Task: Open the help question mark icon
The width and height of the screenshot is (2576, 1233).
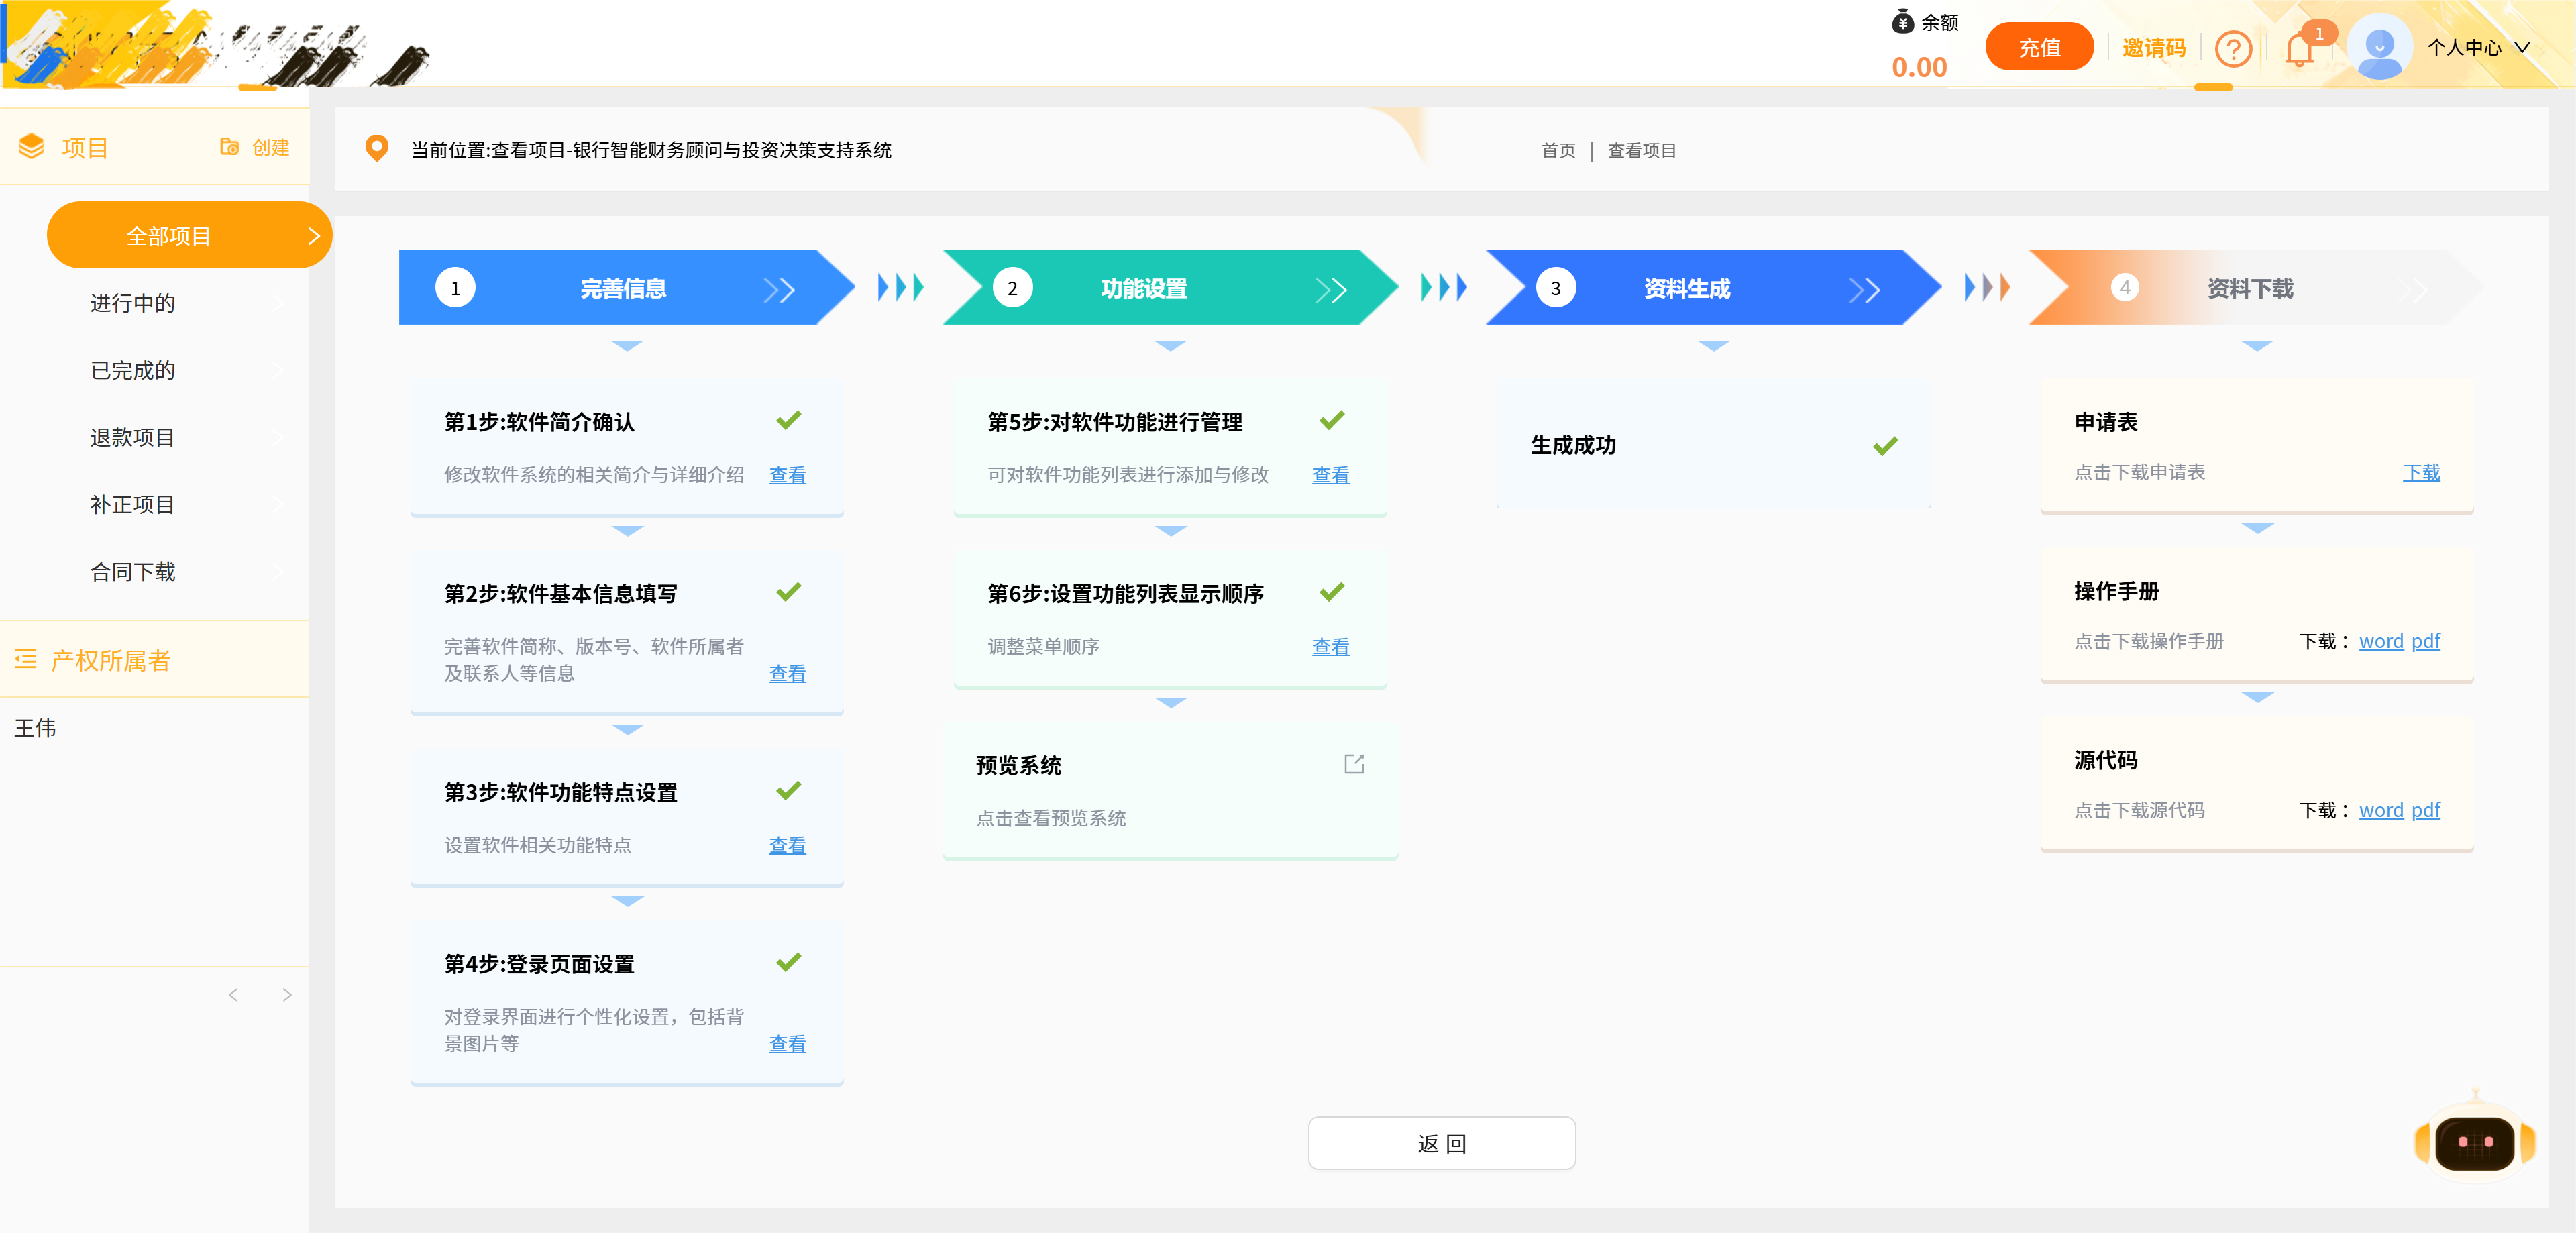Action: (2234, 47)
